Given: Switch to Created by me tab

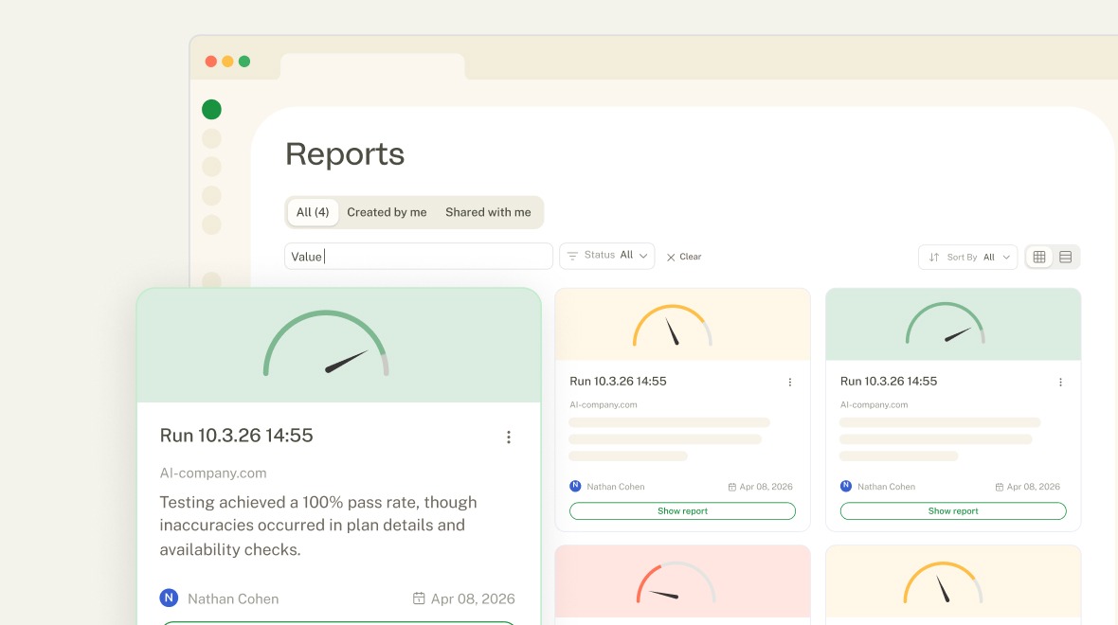Looking at the screenshot, I should tap(387, 212).
